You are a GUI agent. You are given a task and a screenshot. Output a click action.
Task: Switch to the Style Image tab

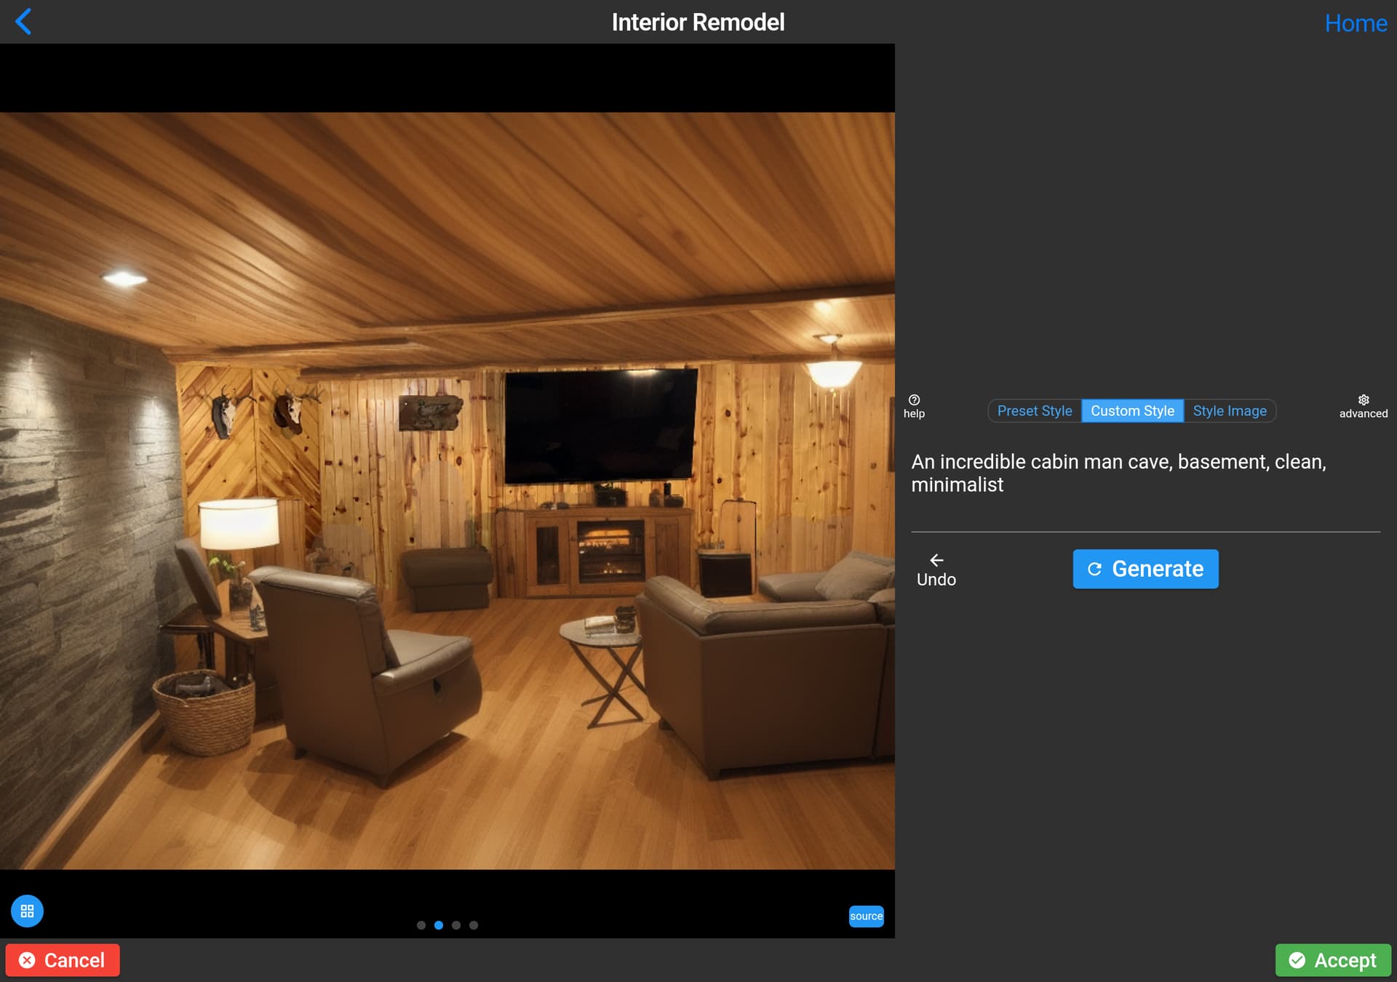[1230, 411]
